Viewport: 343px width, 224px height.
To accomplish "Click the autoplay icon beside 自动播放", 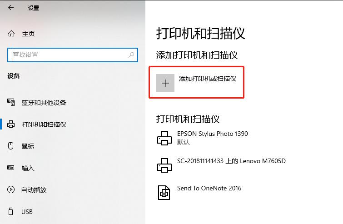I will click(11, 189).
